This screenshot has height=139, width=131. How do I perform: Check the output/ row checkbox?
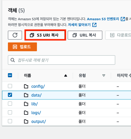click(x=10, y=121)
